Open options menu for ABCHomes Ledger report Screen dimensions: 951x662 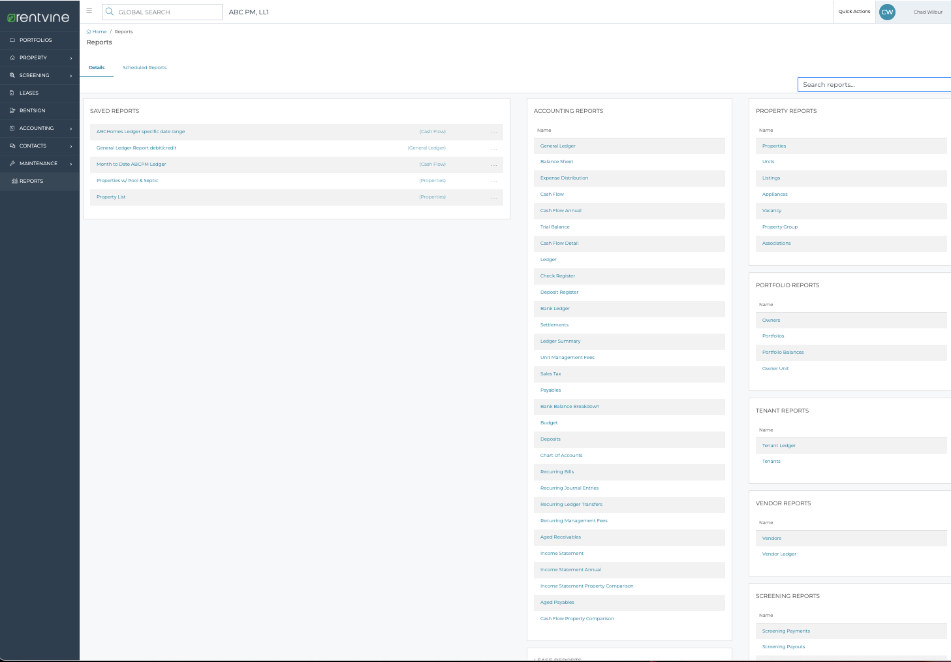click(x=494, y=133)
